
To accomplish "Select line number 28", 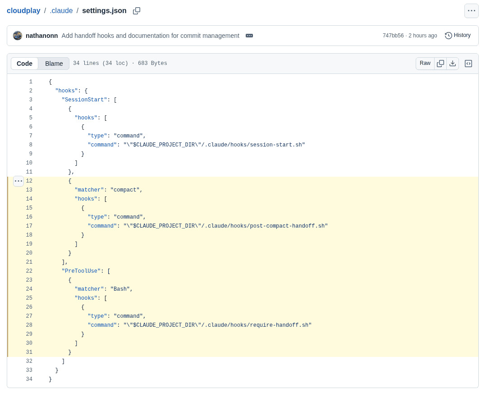I will [x=29, y=325].
